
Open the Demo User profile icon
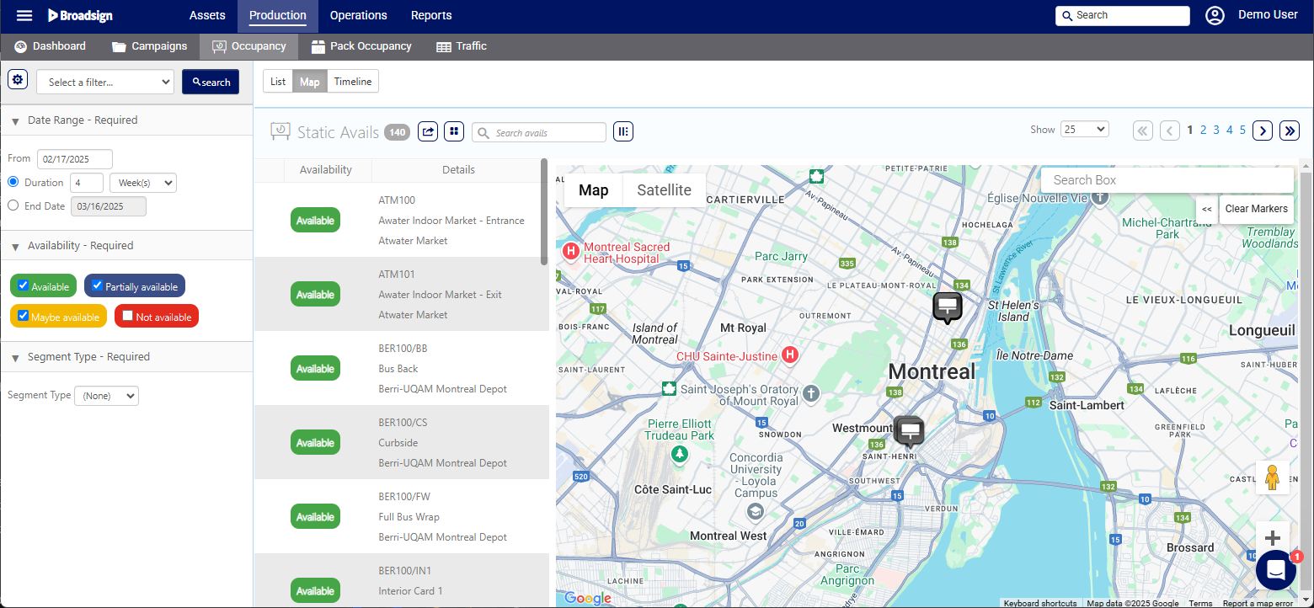coord(1215,15)
